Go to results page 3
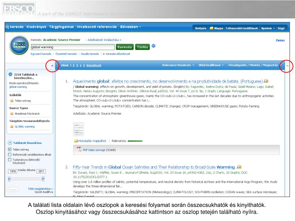The height and width of the screenshot is (221, 295). coord(77,65)
